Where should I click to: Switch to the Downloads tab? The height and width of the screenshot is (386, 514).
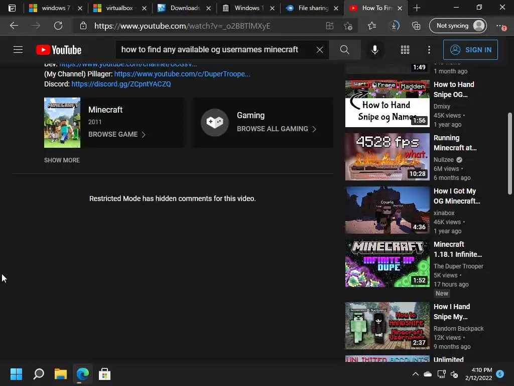[x=184, y=8]
